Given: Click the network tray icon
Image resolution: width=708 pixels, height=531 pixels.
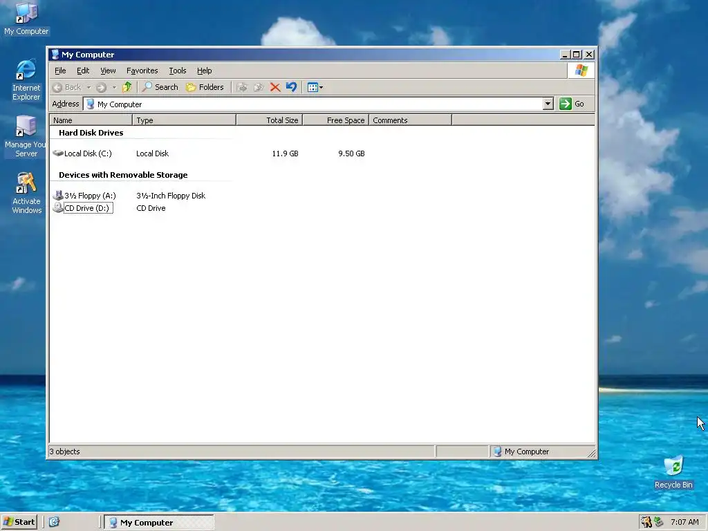Looking at the screenshot, I should 659,522.
